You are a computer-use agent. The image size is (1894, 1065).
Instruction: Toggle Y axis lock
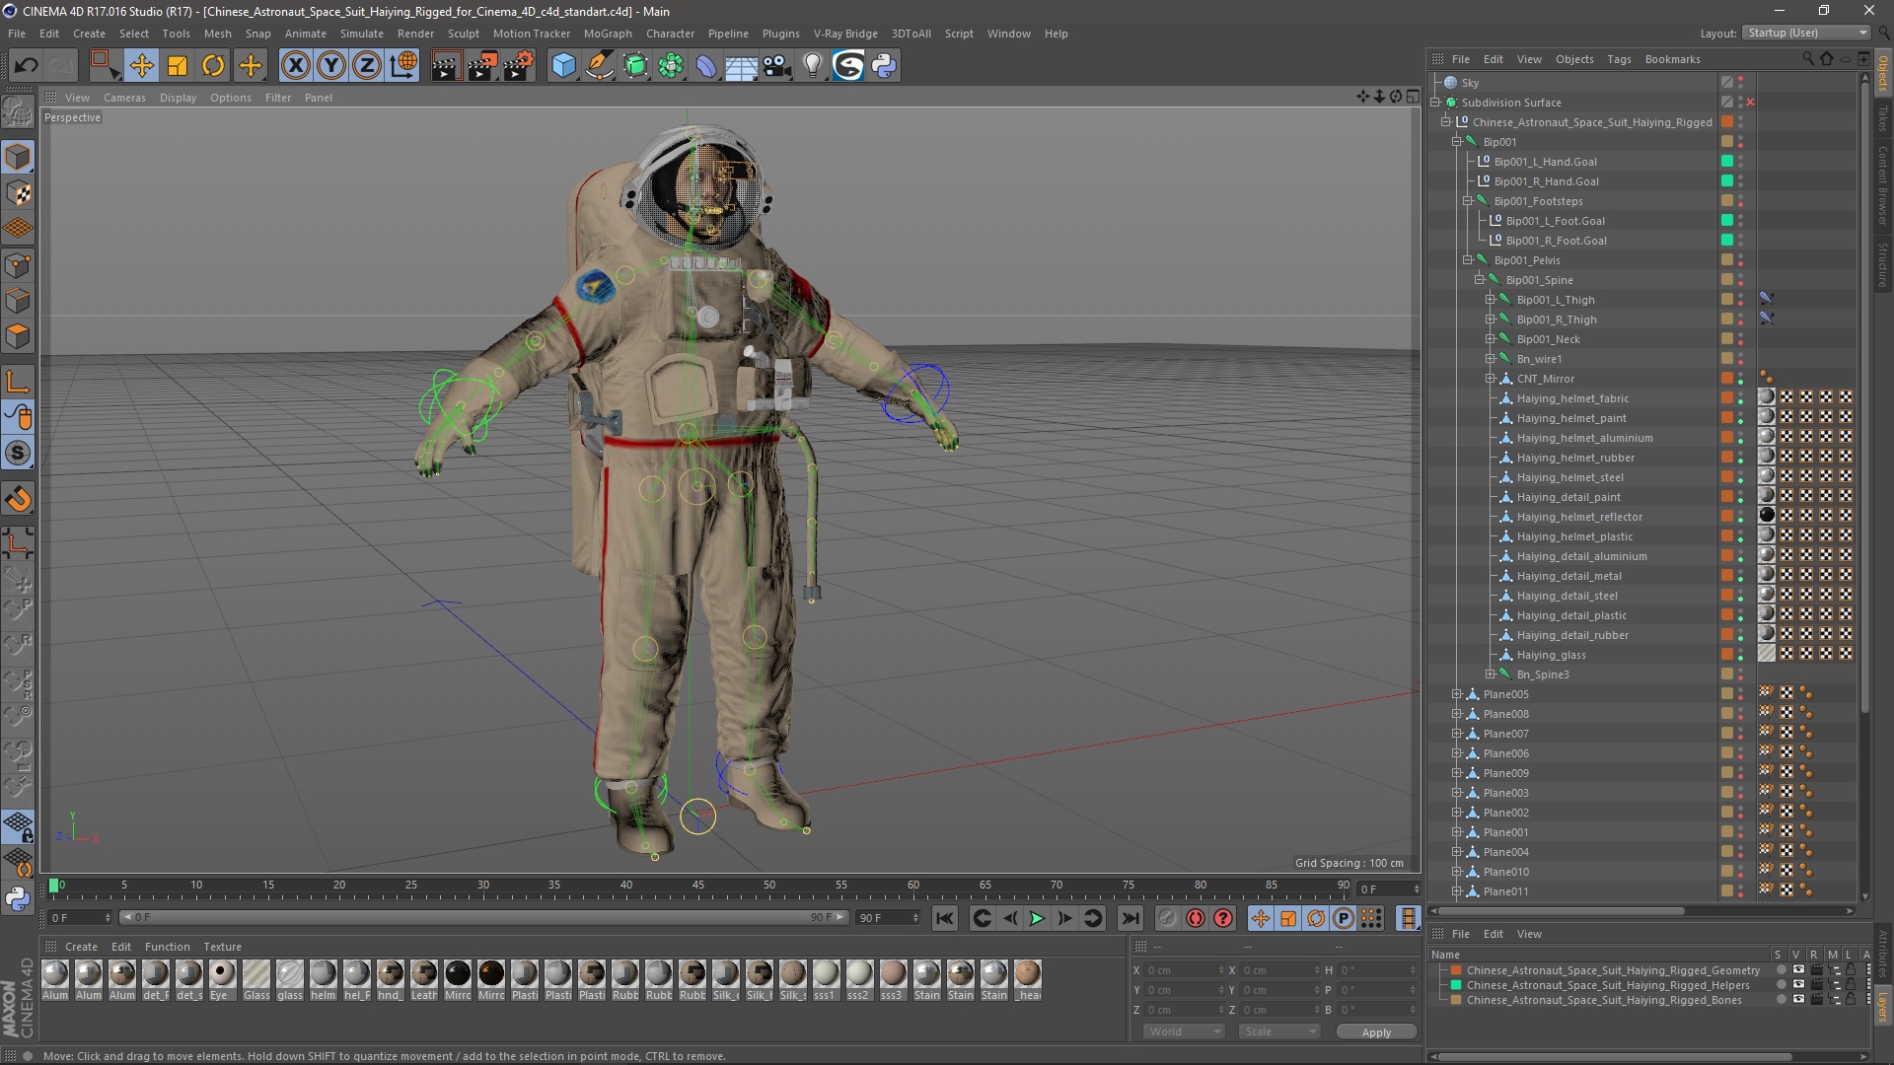tap(331, 66)
